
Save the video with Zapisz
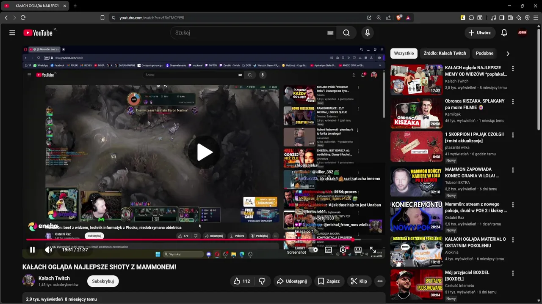(329, 281)
